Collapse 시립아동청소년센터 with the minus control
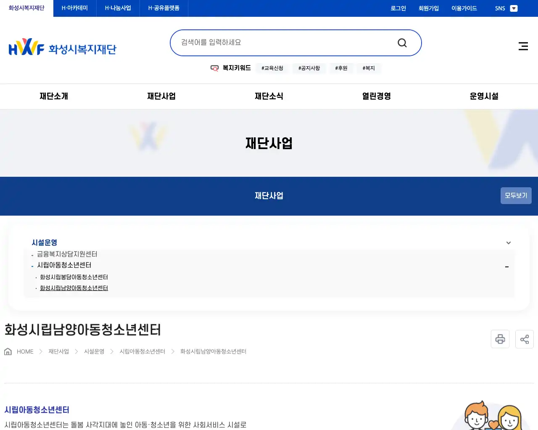 tap(506, 267)
